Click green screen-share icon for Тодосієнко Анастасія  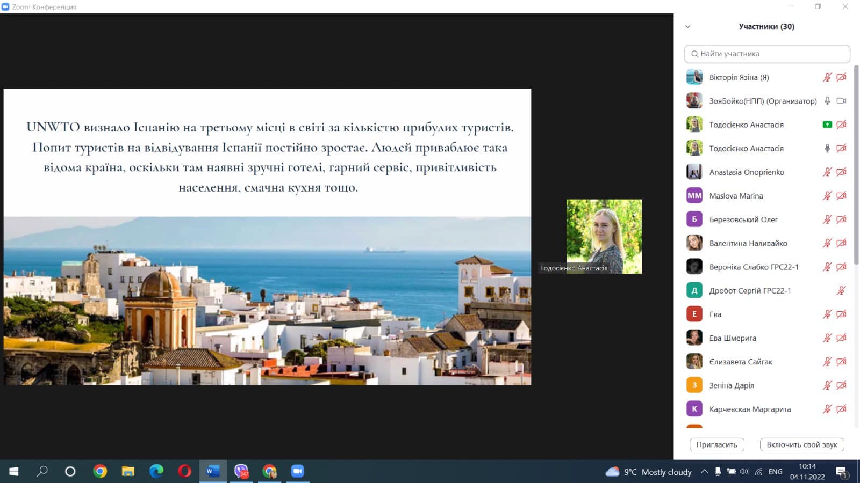point(827,125)
